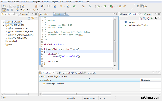Toggle group includes icon in Outline

[156, 18]
